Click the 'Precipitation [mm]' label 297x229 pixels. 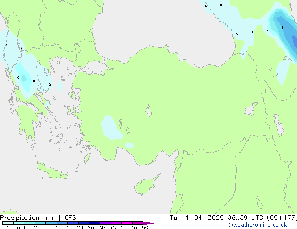click(30, 218)
